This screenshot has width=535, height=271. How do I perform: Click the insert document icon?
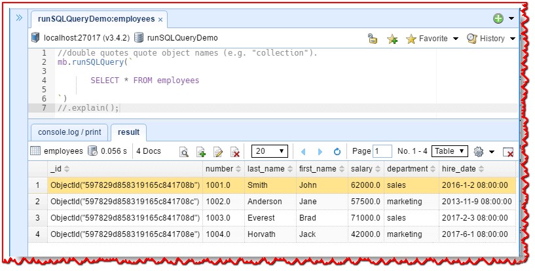pyautogui.click(x=202, y=152)
